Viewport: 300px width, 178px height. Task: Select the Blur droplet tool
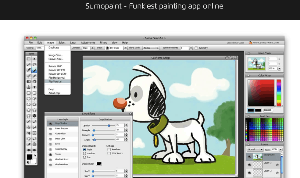tap(29, 127)
